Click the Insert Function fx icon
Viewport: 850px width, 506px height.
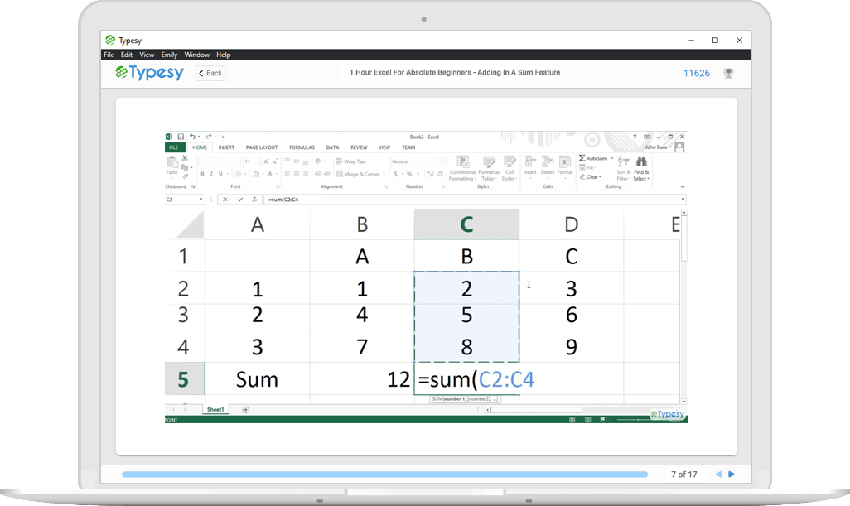point(254,200)
